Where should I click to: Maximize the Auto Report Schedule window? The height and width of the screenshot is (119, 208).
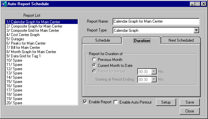(x=197, y=4)
